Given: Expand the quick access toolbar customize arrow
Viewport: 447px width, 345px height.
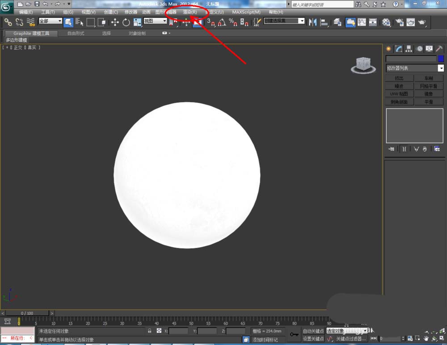Looking at the screenshot, I should [x=69, y=4].
